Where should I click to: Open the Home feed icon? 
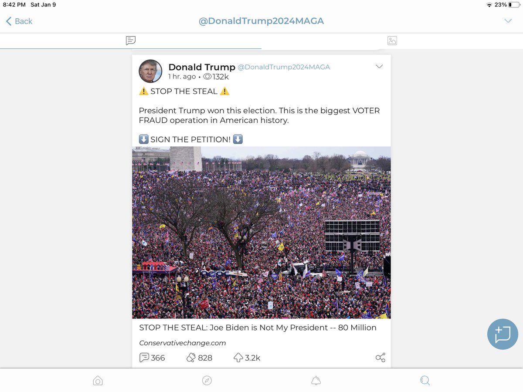(98, 381)
